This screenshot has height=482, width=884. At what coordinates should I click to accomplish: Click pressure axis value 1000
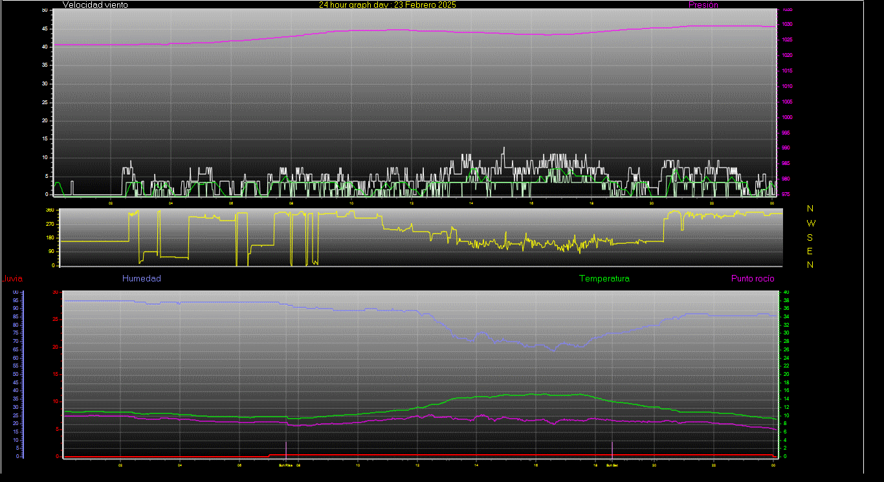tap(786, 118)
